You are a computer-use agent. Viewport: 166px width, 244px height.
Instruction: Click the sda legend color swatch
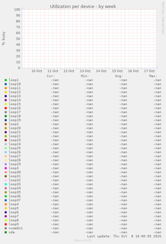tap(6, 232)
